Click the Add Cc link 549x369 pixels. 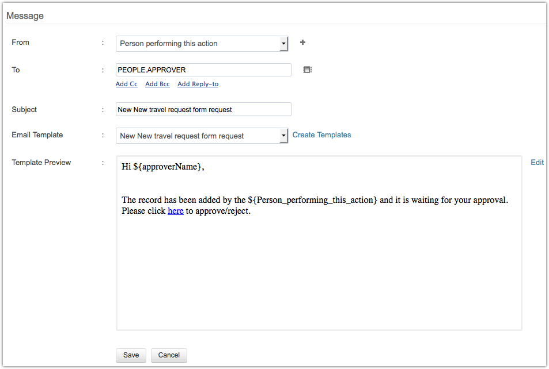126,84
